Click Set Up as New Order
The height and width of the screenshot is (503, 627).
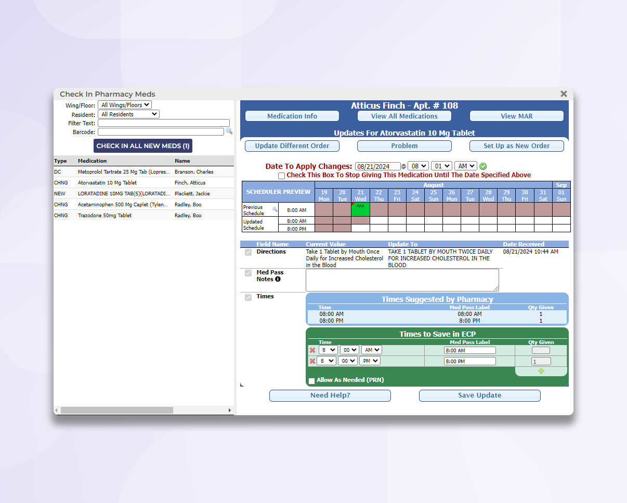(x=516, y=145)
